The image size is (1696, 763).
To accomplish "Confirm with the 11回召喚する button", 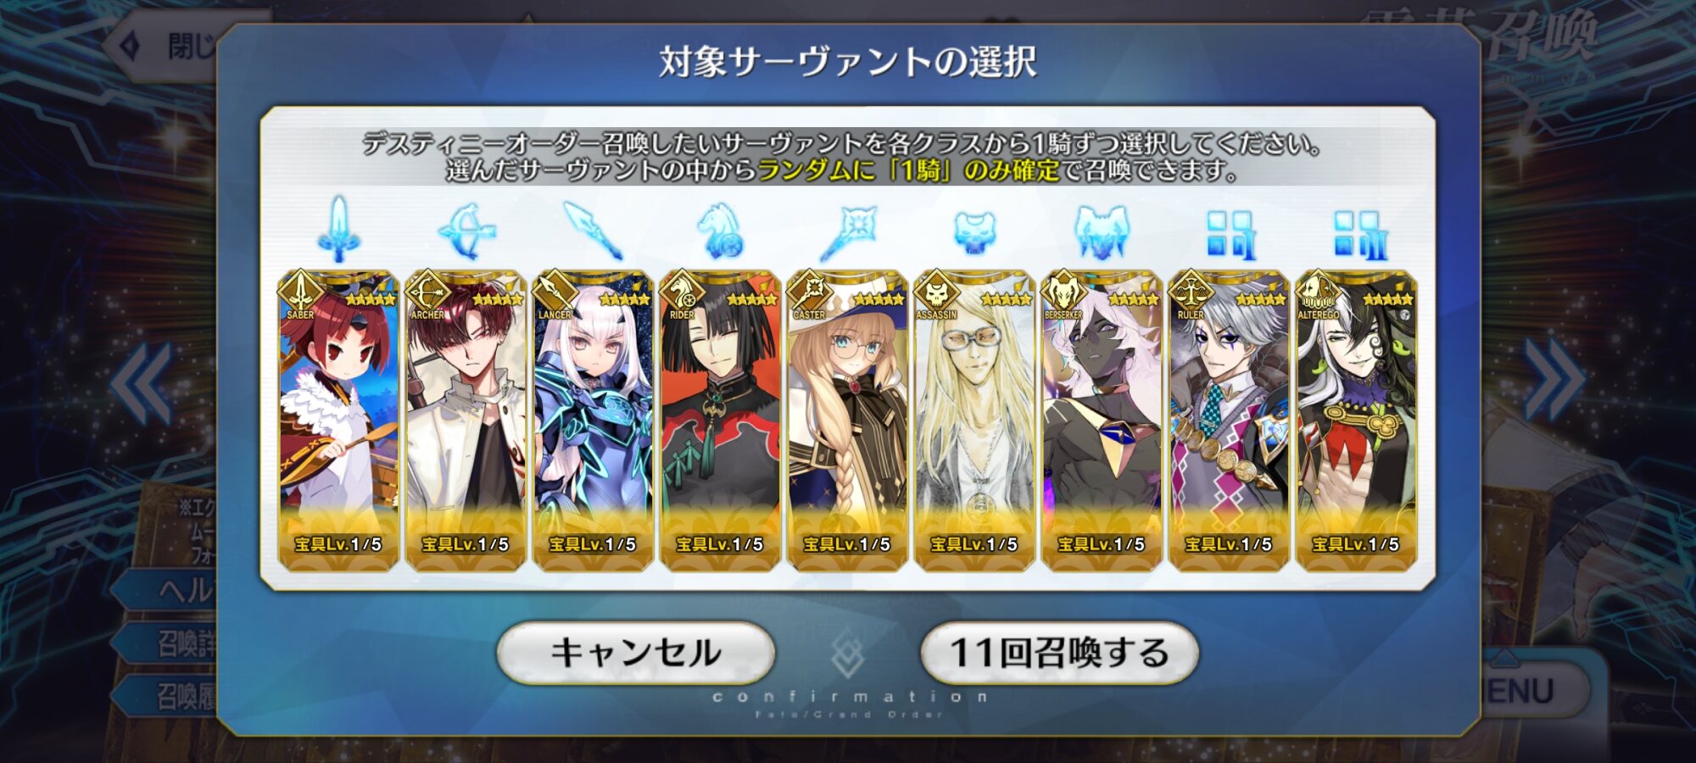I will coord(1059,653).
